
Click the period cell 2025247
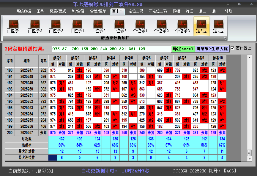27,70
